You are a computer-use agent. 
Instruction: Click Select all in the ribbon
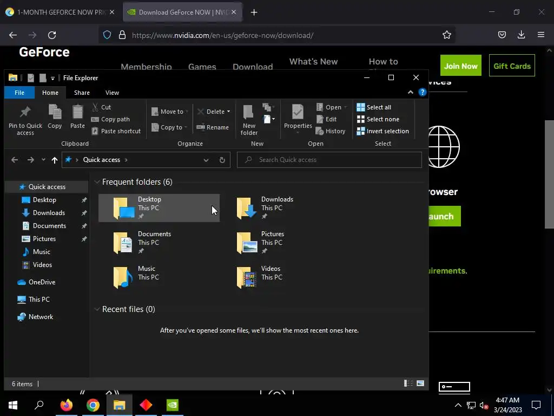coord(374,107)
